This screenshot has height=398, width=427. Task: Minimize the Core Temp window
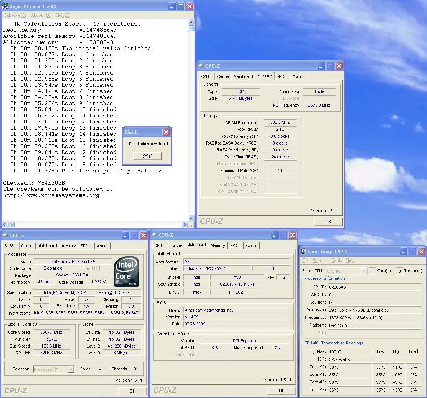point(404,251)
